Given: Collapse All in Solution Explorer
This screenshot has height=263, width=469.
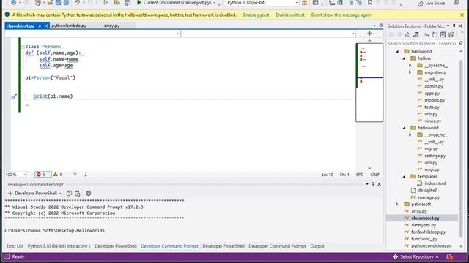Looking at the screenshot, I should click(x=443, y=35).
